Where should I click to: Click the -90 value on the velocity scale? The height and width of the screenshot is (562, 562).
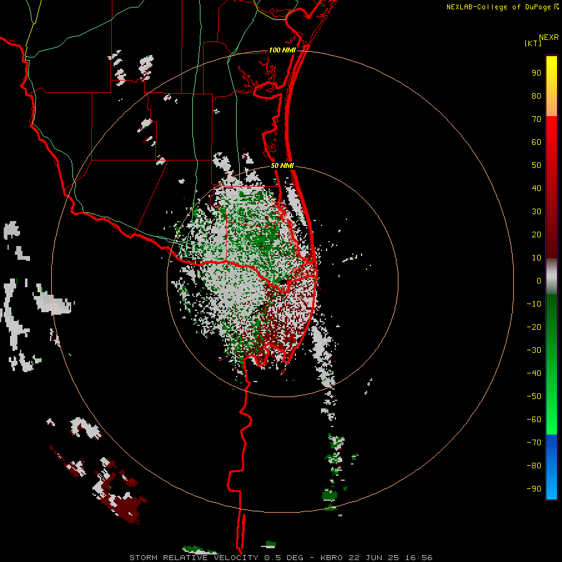pyautogui.click(x=534, y=489)
